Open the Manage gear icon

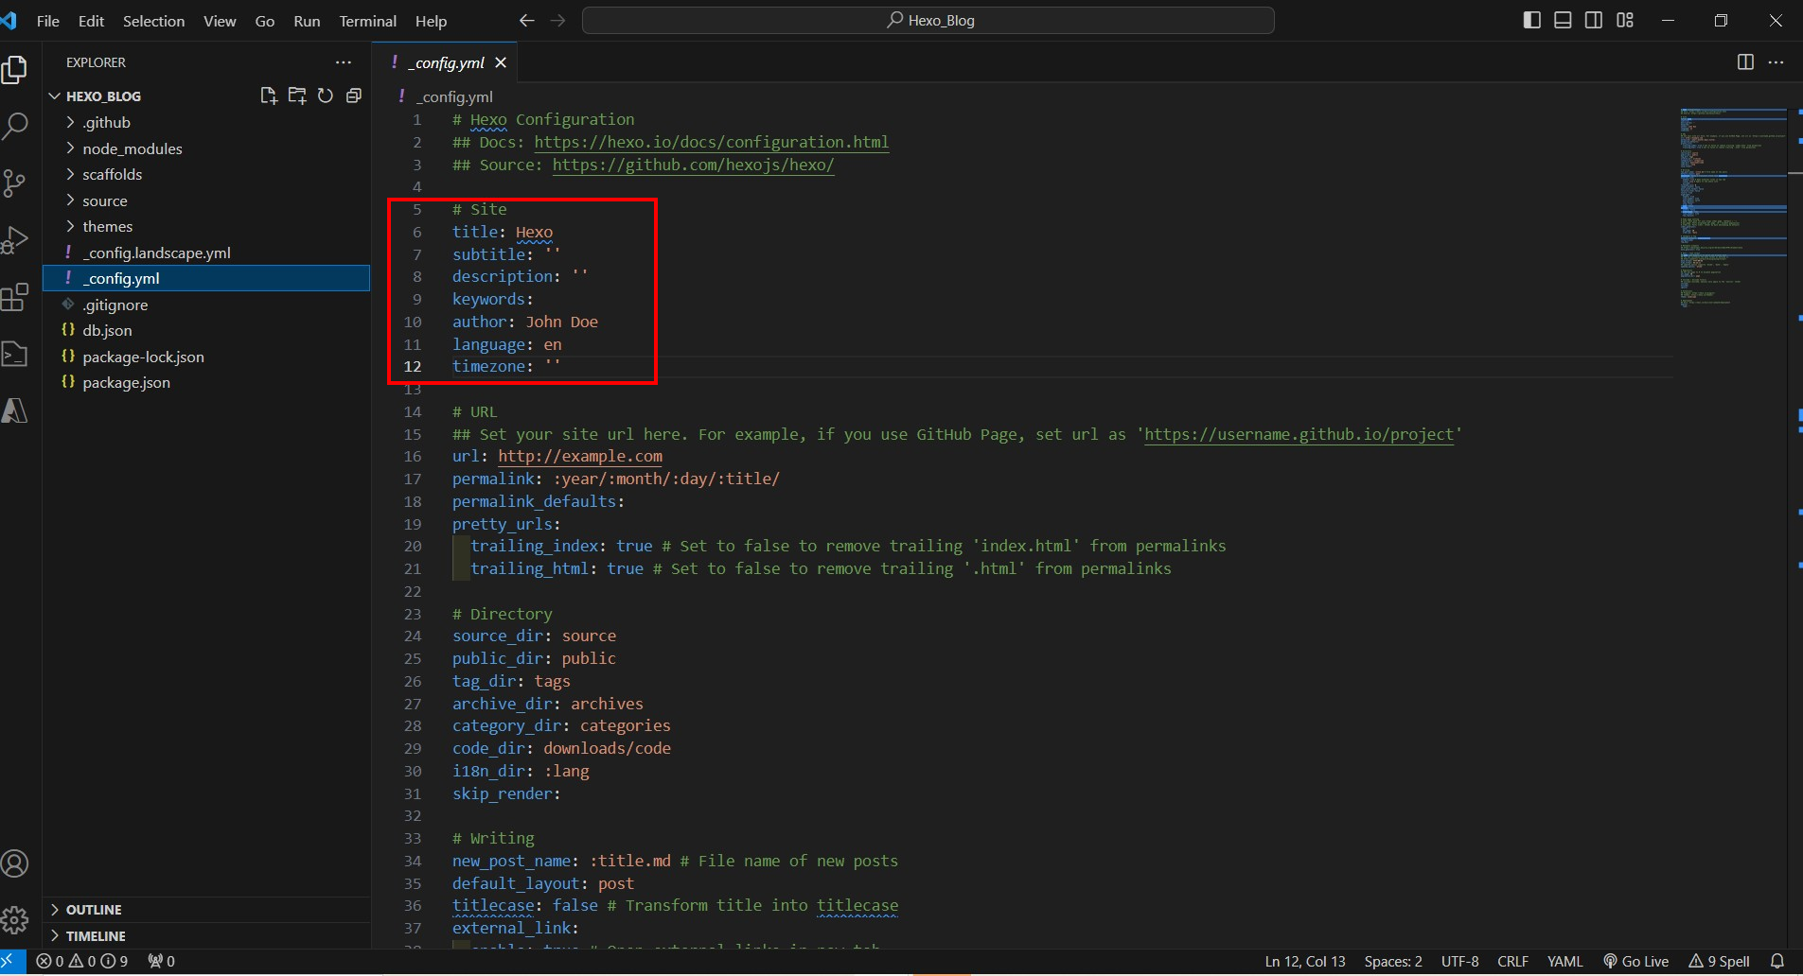click(x=15, y=919)
